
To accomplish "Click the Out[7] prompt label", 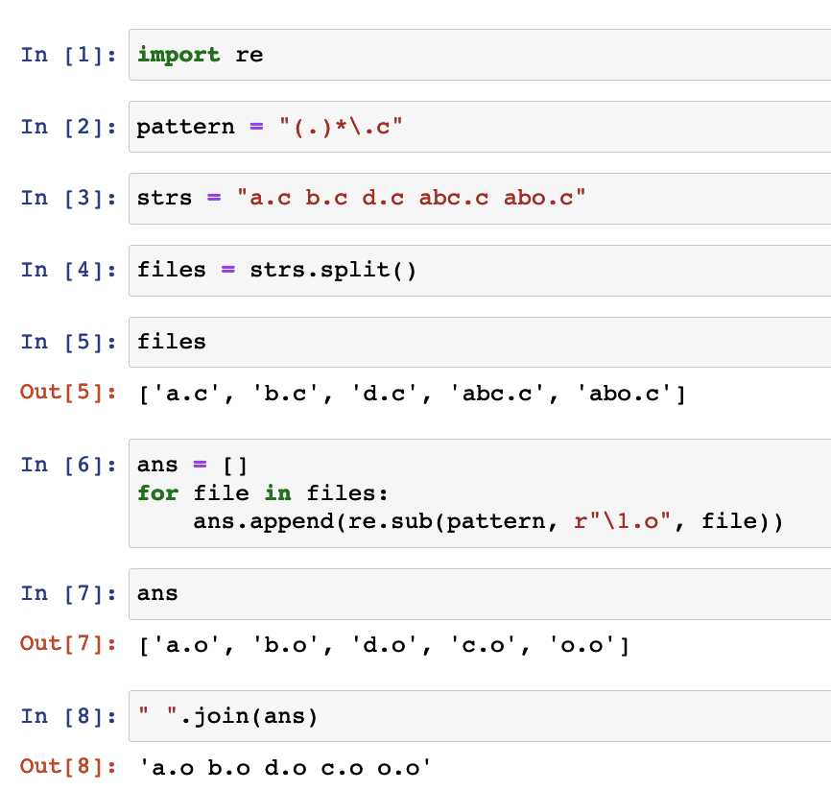I will coord(67,644).
